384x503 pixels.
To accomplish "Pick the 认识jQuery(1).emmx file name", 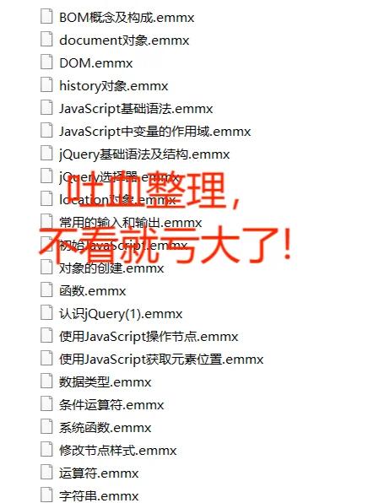I will pos(121,314).
